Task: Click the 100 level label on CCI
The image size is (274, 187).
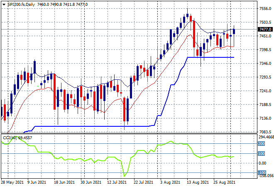Action: (262, 154)
